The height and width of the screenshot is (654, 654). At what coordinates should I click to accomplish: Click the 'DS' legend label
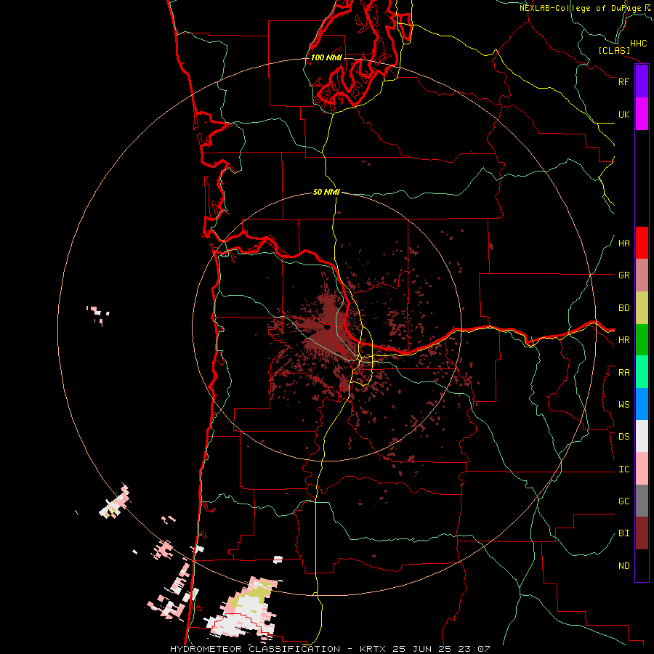point(623,437)
